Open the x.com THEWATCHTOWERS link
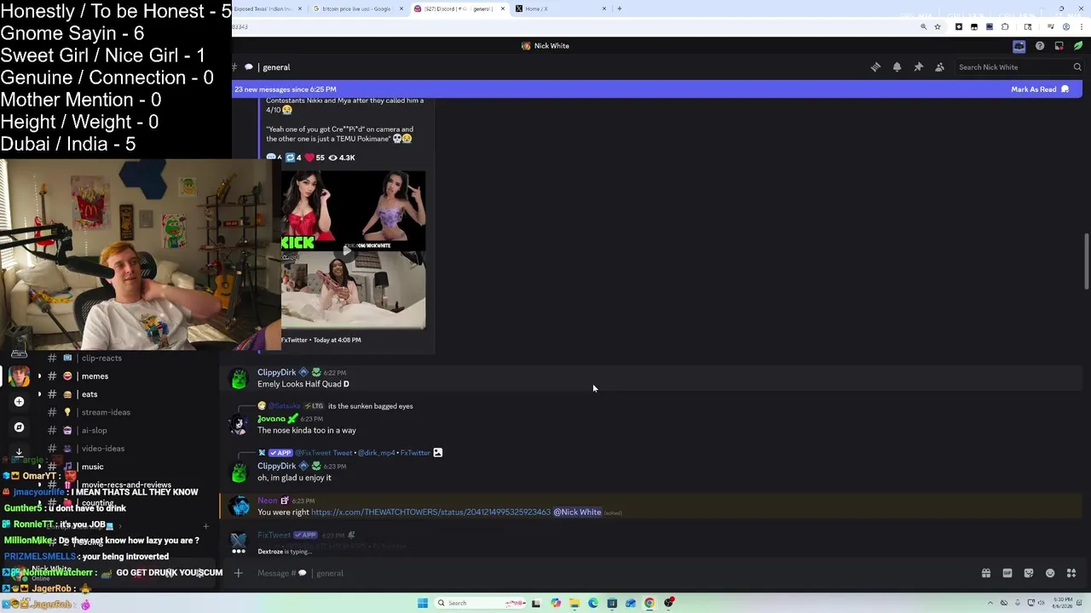This screenshot has width=1091, height=613. pos(430,513)
